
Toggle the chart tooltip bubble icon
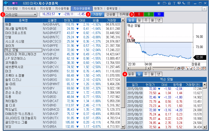(x=183, y=68)
